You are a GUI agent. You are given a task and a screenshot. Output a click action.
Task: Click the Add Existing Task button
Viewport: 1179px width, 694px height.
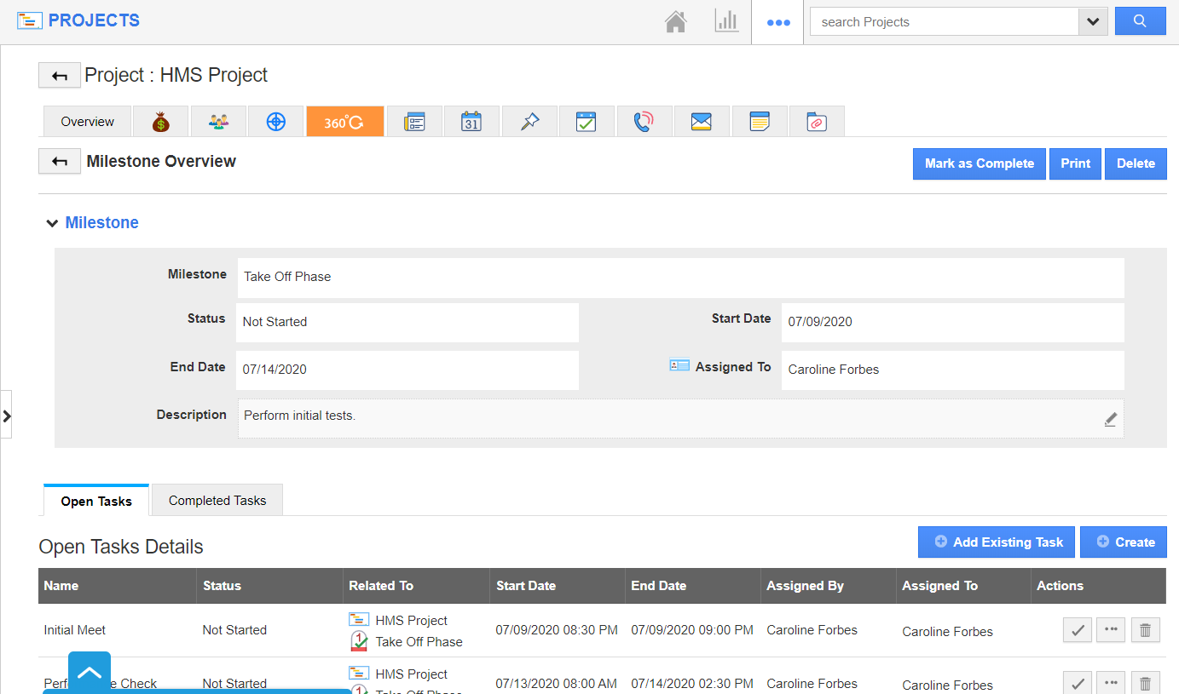pos(996,542)
